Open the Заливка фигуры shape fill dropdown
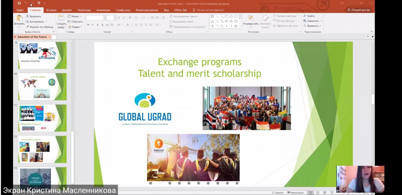 coord(286,16)
